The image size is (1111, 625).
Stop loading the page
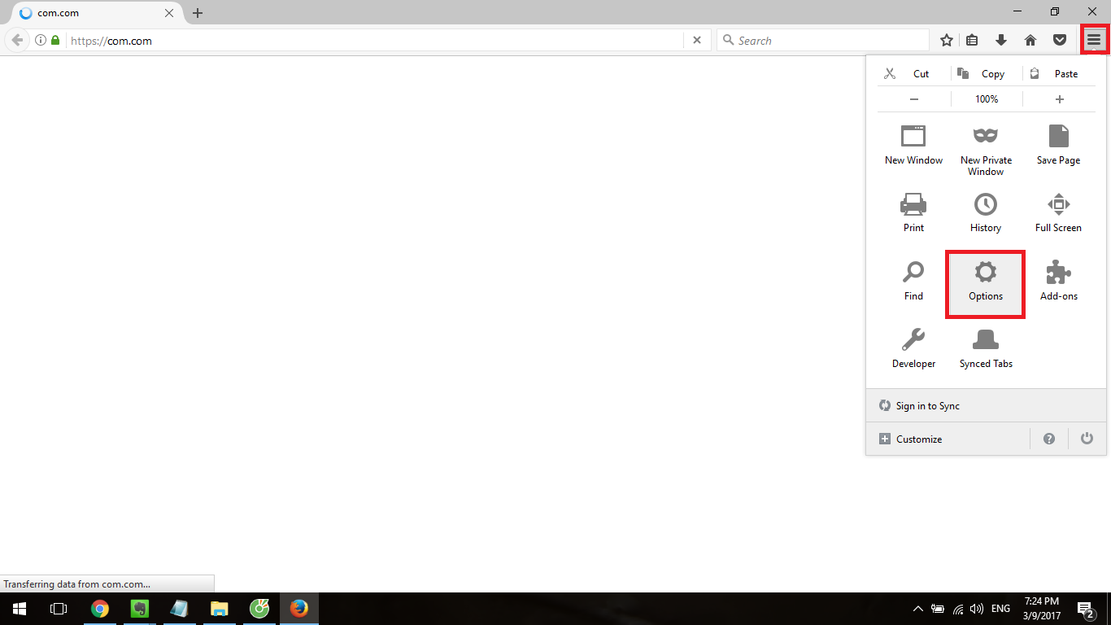pos(697,40)
